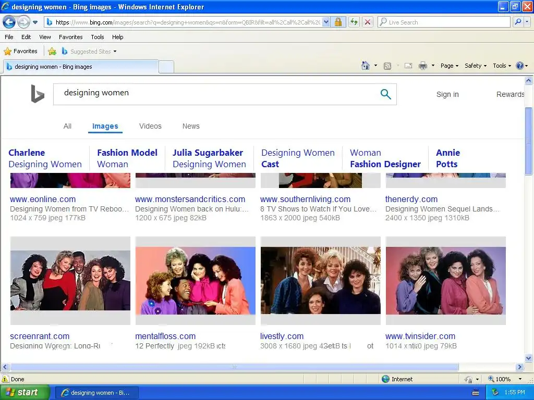Open the screenrant.com cast image thumbnail

[70, 280]
